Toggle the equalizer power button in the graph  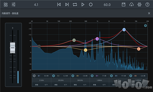[145, 26]
